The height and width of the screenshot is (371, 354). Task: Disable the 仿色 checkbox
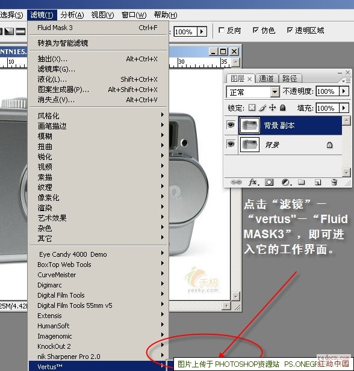tap(256, 30)
